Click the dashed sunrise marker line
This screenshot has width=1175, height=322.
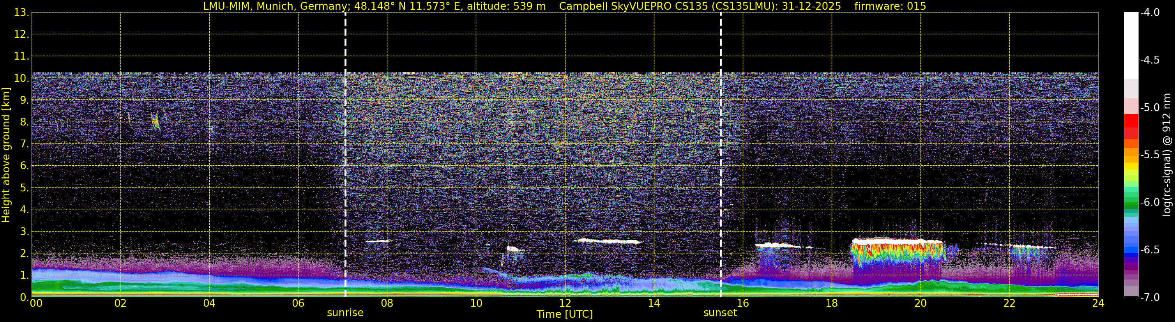[345, 155]
